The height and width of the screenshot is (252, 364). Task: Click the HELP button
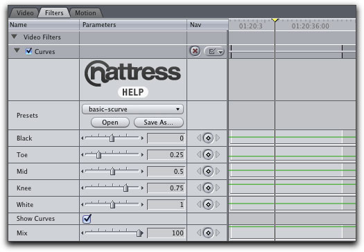tap(133, 92)
